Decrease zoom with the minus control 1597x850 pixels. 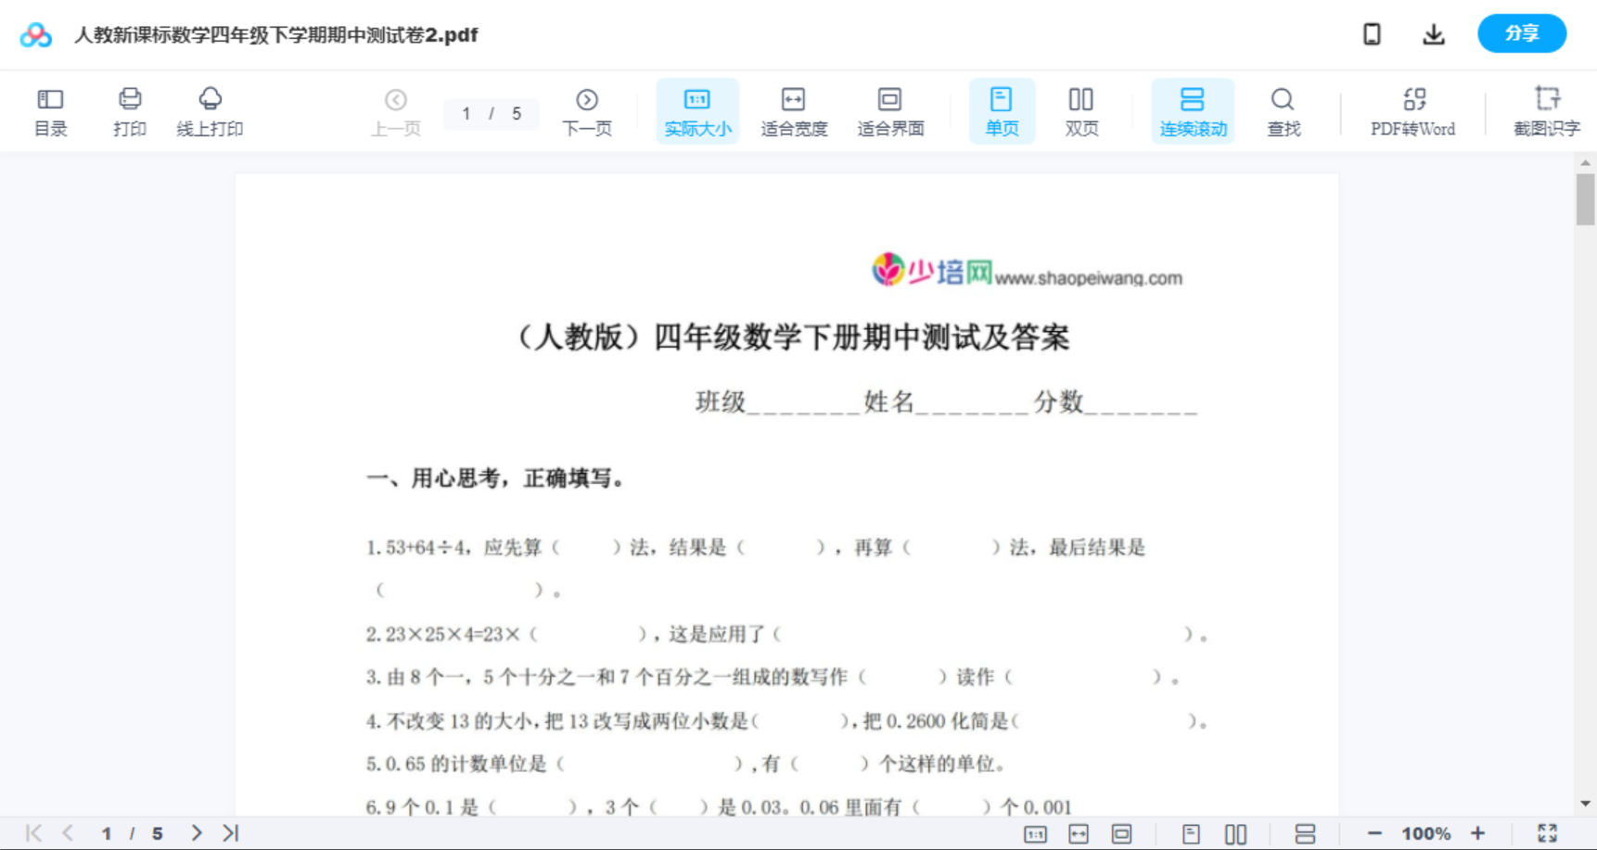1380,832
